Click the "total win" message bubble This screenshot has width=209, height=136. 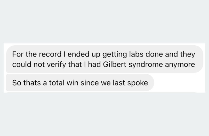[x=80, y=83]
